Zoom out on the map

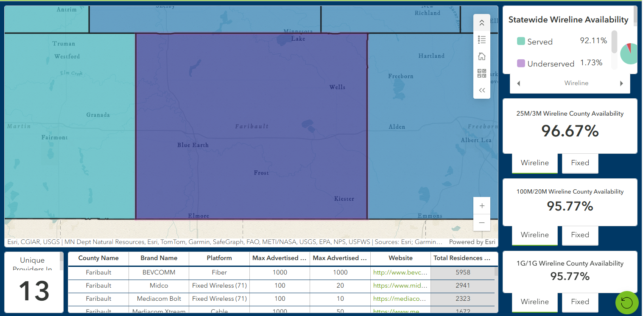482,222
